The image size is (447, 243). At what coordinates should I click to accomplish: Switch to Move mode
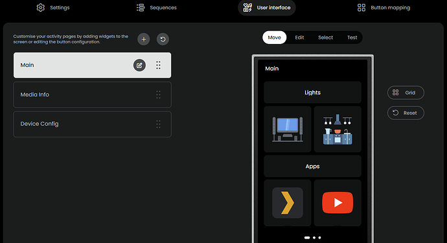tap(274, 38)
